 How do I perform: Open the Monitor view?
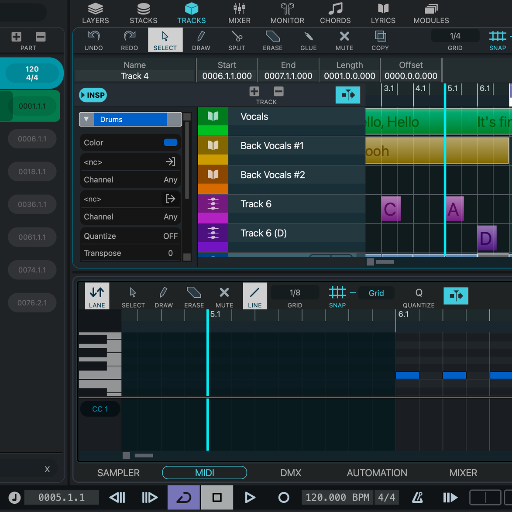(x=287, y=13)
